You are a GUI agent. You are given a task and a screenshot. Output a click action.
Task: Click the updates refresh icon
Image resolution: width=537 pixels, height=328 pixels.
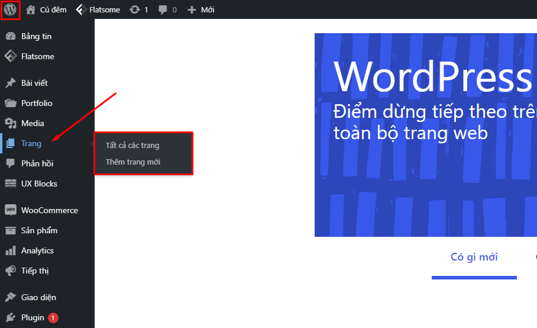[135, 9]
